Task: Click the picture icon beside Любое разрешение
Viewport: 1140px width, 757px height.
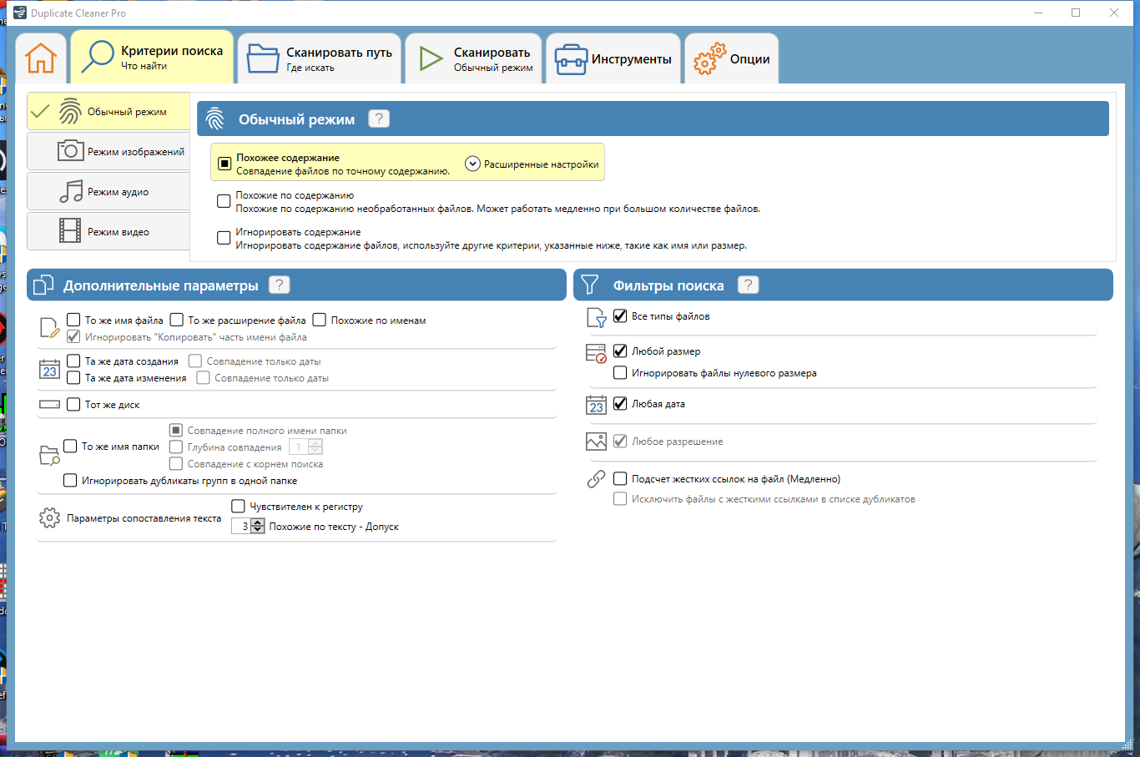Action: click(596, 442)
